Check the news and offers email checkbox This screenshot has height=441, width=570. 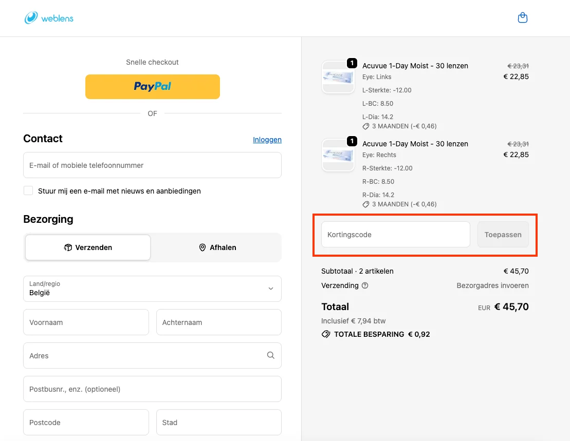28,190
